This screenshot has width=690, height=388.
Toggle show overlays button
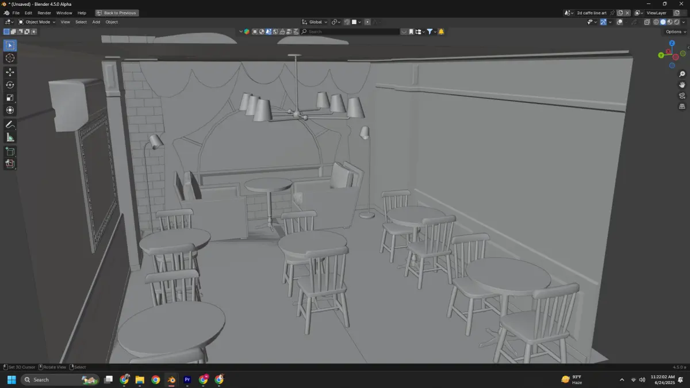tap(619, 22)
